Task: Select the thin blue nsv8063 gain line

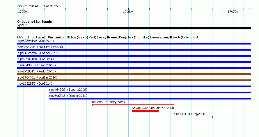Action: tap(194, 117)
